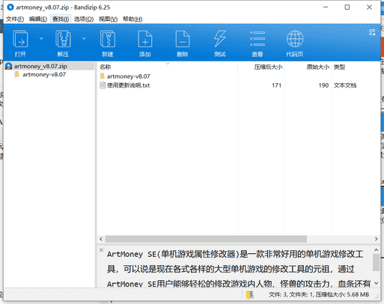This screenshot has width=384, height=304.
Task: Expand the Open button dropdown arrow
Action: click(x=41, y=38)
